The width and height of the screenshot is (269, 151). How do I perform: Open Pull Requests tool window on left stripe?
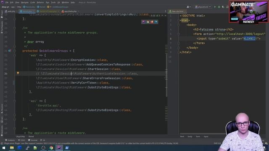point(2,27)
